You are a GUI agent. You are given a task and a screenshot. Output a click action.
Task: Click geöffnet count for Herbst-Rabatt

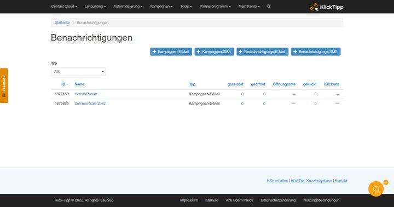[264, 94]
